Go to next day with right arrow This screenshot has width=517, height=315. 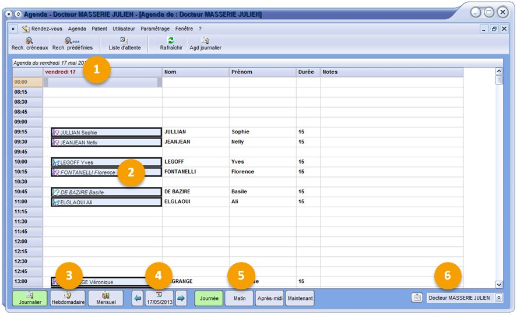[x=181, y=298]
